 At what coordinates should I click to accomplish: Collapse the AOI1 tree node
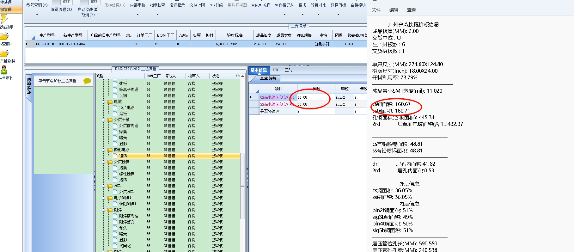[x=104, y=186]
